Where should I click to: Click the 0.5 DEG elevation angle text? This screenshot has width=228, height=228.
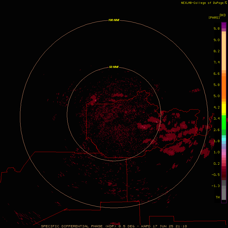(x=126, y=226)
